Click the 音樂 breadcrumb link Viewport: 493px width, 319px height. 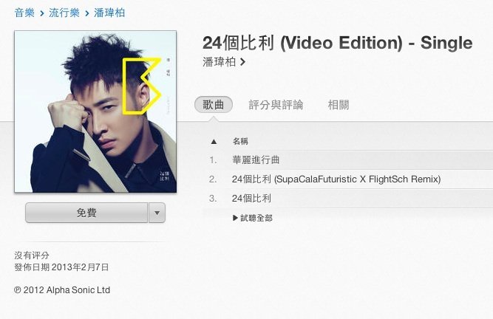point(24,13)
